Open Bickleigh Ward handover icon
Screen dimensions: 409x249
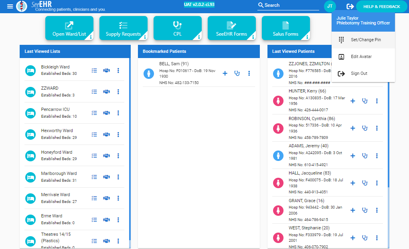106,70
